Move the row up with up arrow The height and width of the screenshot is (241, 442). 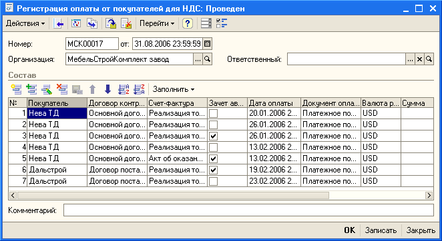coord(92,89)
